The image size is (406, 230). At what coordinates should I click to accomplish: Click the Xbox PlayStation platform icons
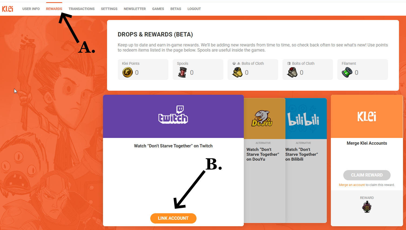point(236,63)
